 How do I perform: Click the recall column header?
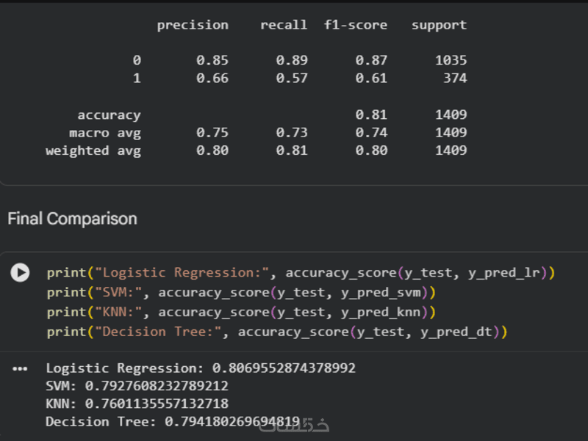(x=284, y=25)
